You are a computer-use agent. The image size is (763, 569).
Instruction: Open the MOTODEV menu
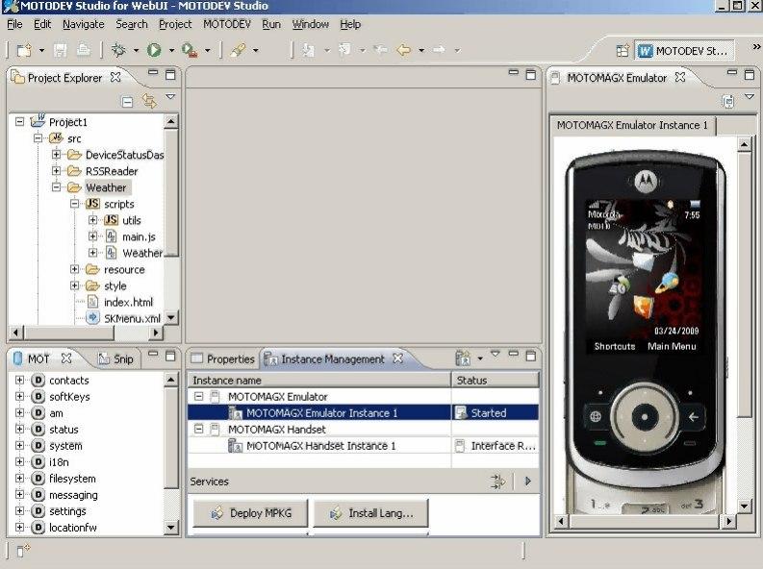click(227, 24)
